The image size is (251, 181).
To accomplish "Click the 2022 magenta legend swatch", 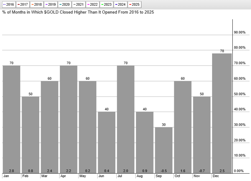I will (x=88, y=5).
